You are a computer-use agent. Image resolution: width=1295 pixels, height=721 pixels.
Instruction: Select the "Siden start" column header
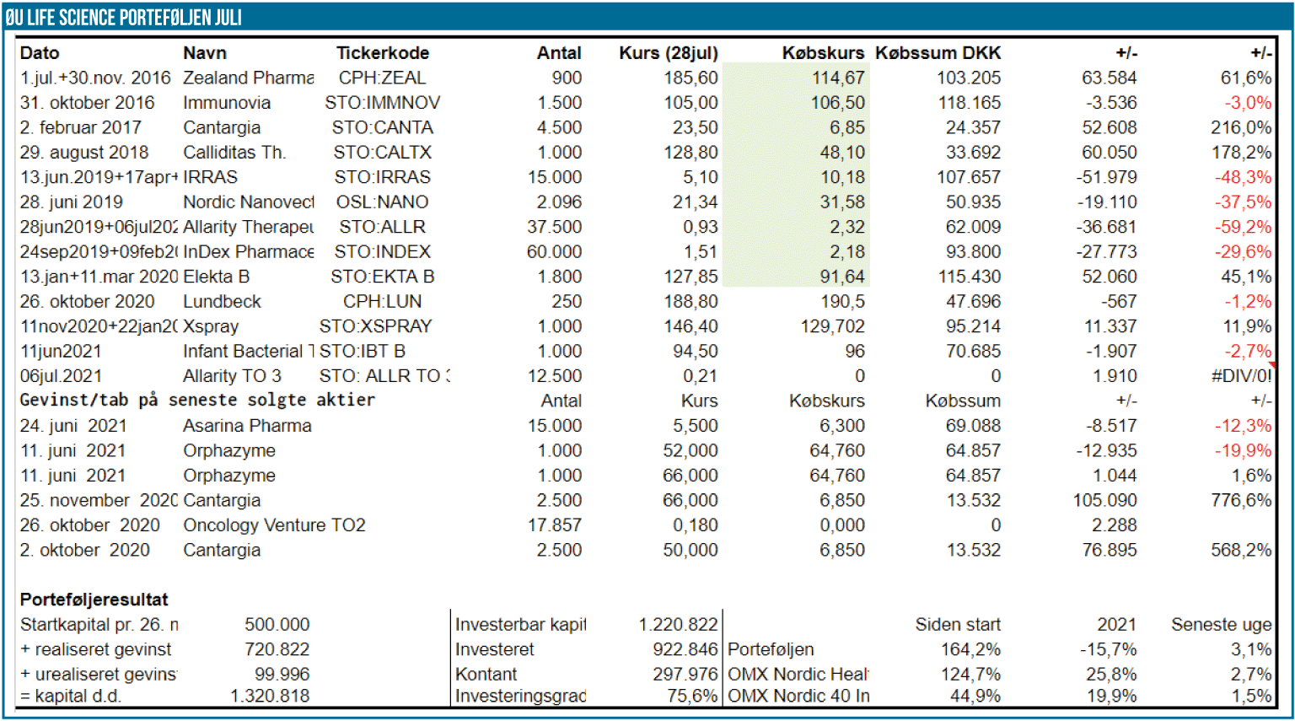[958, 625]
